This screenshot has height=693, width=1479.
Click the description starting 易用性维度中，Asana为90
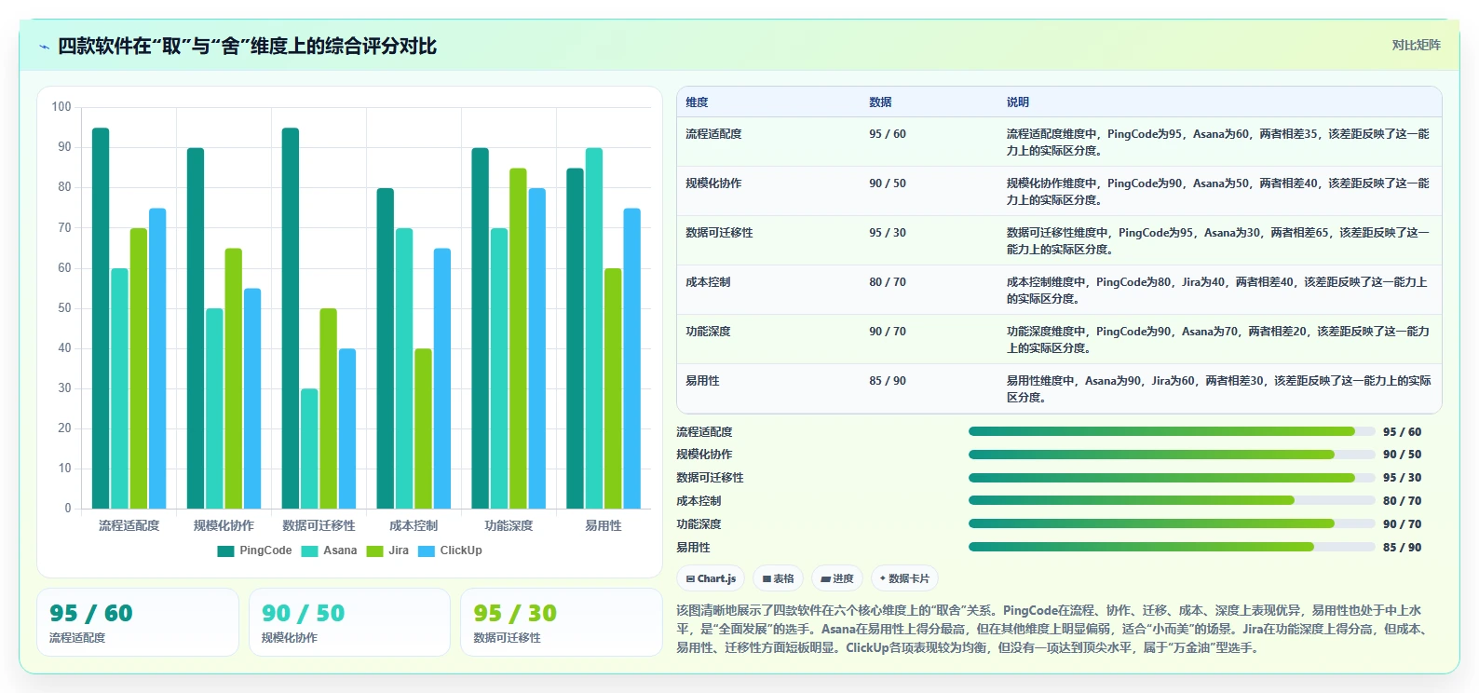(x=1218, y=389)
